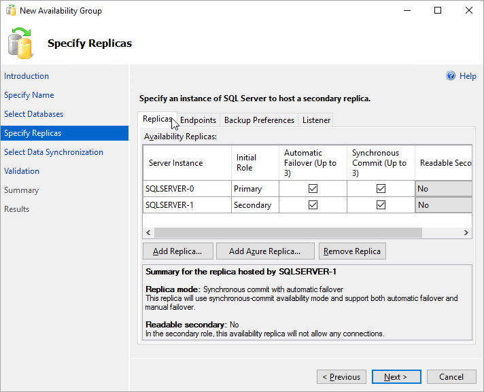The height and width of the screenshot is (392, 484).
Task: Switch to the Endpoints tab
Action: (198, 120)
